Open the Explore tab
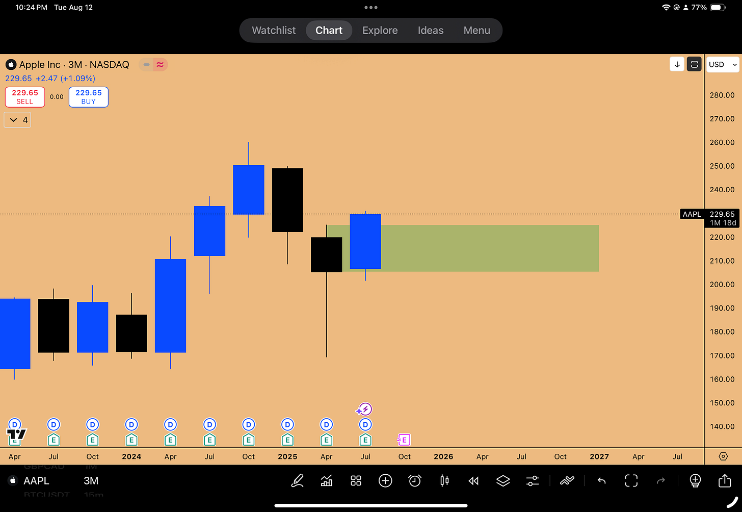Image resolution: width=742 pixels, height=512 pixels. [x=380, y=30]
